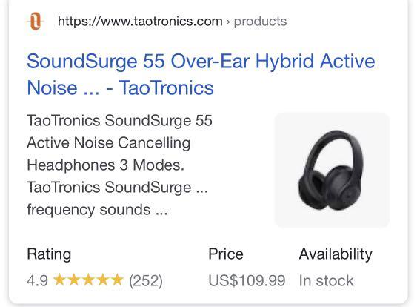Click the 'Headphones 3 Modes.' snippet line
The height and width of the screenshot is (307, 417).
pyautogui.click(x=106, y=165)
